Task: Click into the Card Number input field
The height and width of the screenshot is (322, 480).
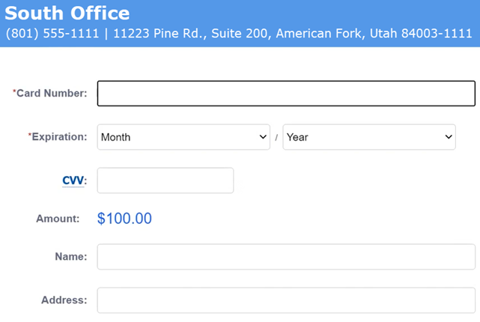Action: (286, 94)
